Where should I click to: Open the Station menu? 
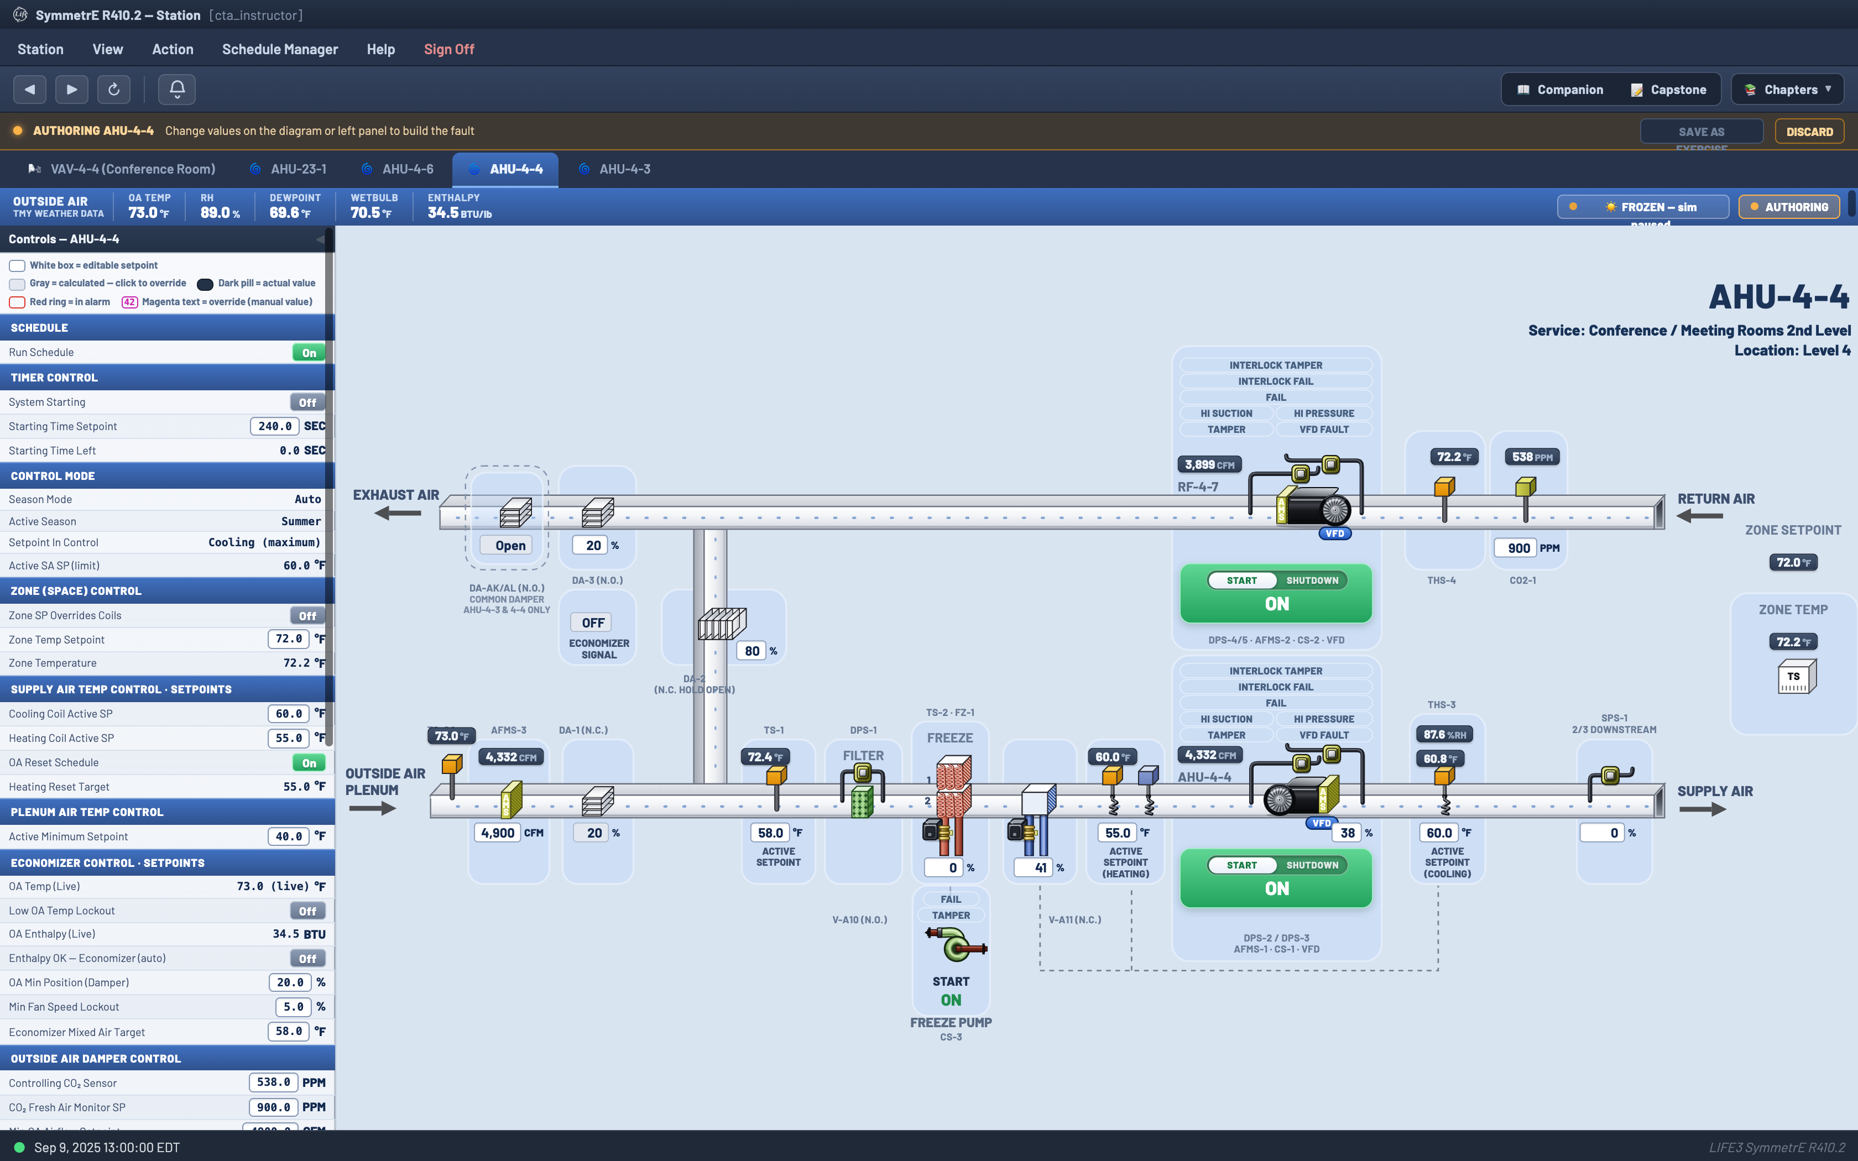click(41, 49)
